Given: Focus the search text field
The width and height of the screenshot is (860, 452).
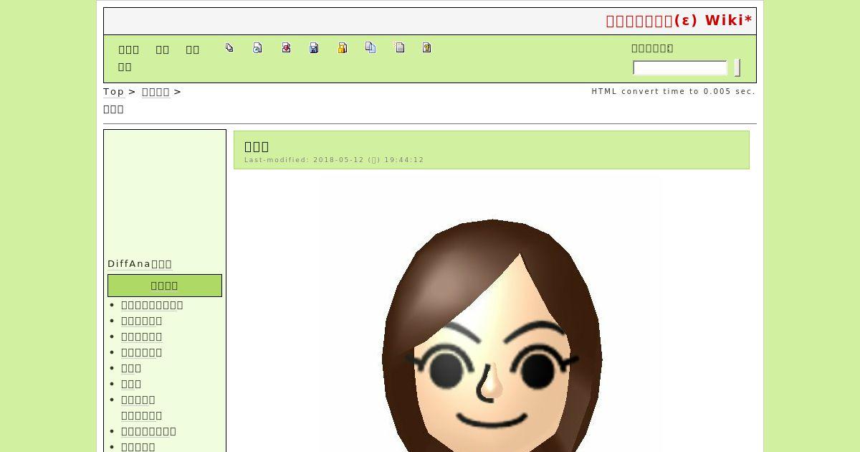Looking at the screenshot, I should pos(680,68).
